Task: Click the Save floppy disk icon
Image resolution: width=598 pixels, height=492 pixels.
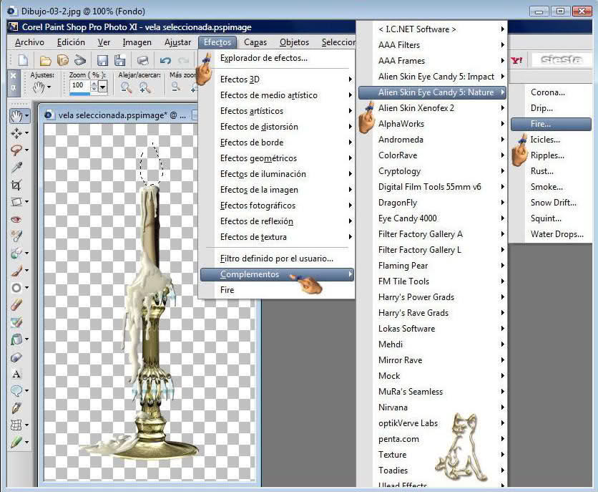Action: tap(102, 60)
